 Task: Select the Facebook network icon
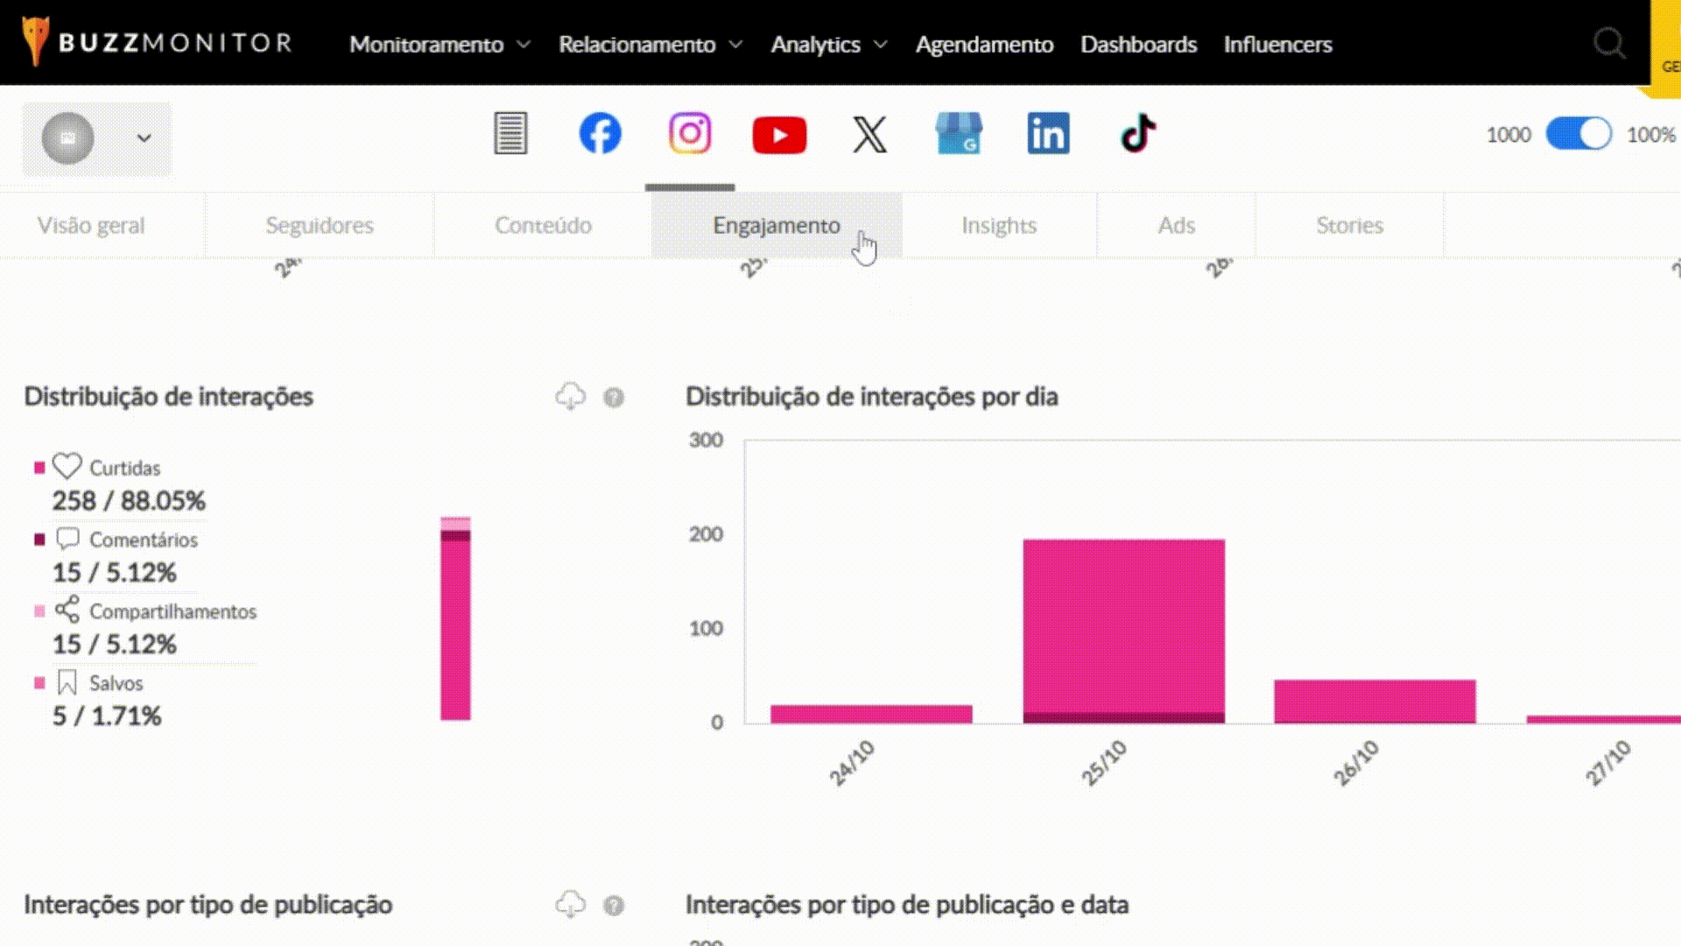coord(600,134)
